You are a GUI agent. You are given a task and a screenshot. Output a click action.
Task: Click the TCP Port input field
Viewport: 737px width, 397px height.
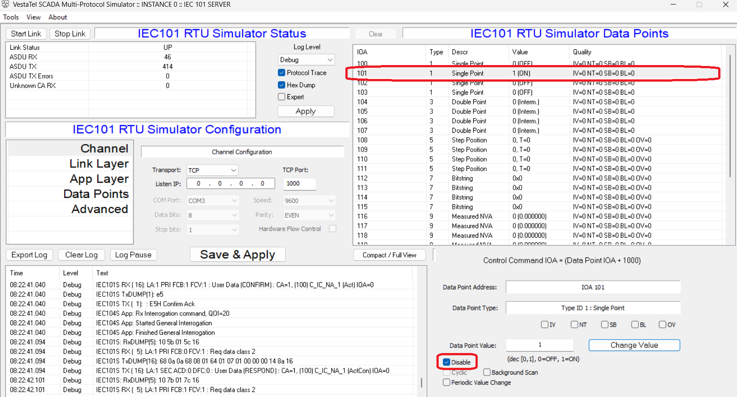click(x=299, y=183)
